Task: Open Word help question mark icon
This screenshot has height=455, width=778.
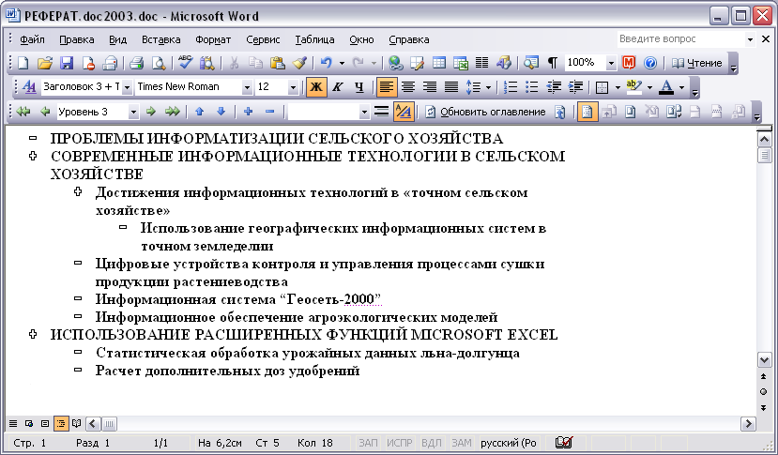Action: 650,63
